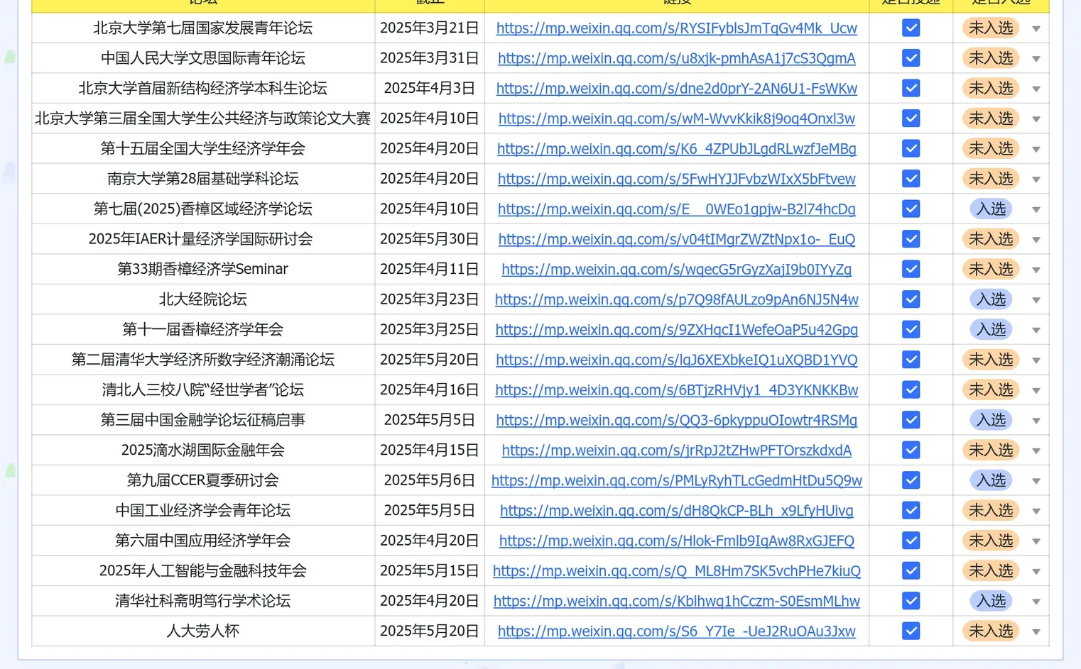1081x669 pixels.
Task: Toggle the submission checkbox in the 人大劳人杯 row
Action: [x=911, y=631]
